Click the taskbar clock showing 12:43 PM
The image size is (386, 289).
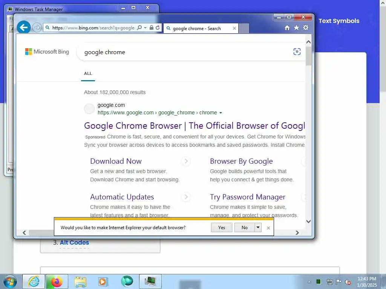(x=367, y=282)
